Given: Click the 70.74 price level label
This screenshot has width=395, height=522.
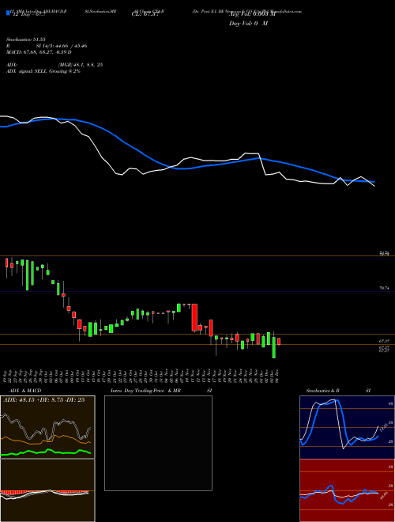Looking at the screenshot, I should tap(384, 289).
